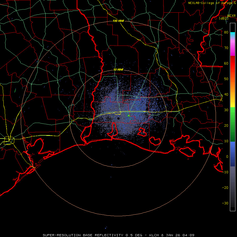Click the 04:09 timestamp in the caption
Screen dimensions: 237x237
click(188, 235)
